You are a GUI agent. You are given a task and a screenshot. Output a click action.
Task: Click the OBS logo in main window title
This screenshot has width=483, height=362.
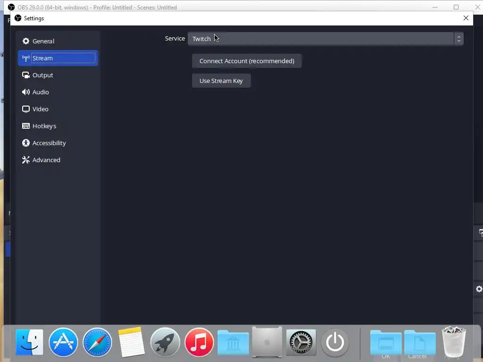11,7
